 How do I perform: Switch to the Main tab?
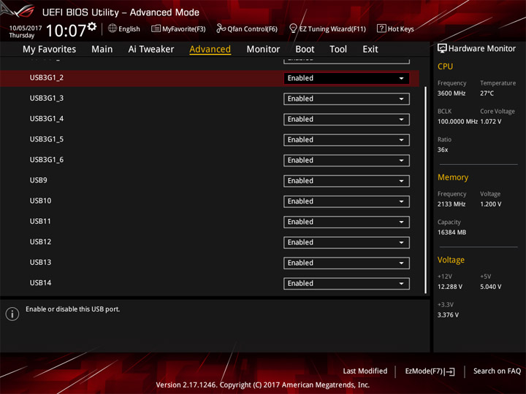click(102, 50)
